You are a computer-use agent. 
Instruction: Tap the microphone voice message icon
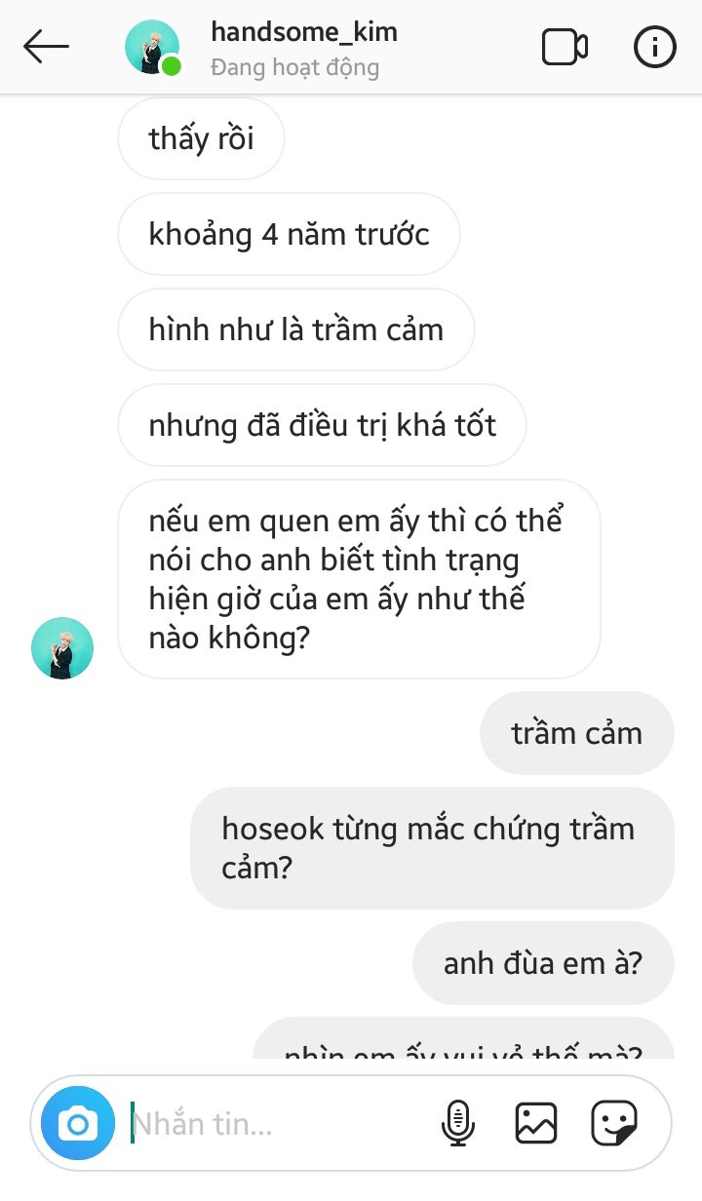click(457, 1123)
